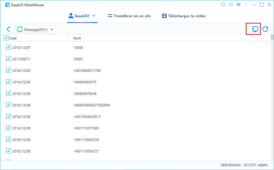
Task: Open the hamburger menu in title bar
Action: (231, 5)
